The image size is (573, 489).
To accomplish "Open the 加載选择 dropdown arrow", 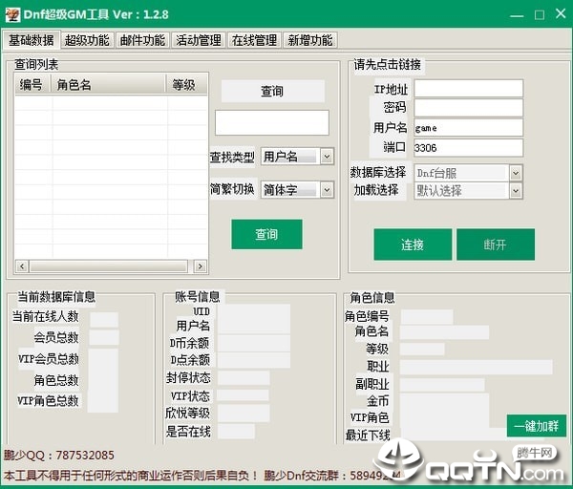I will point(516,190).
